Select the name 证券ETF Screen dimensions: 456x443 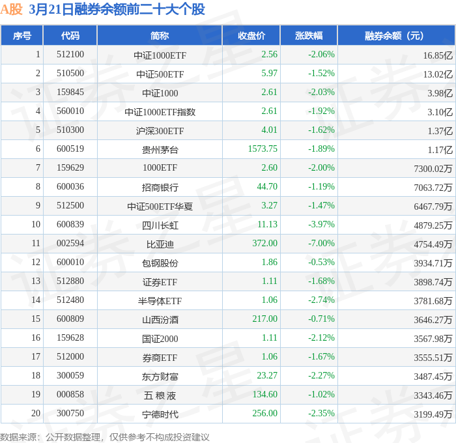160,282
